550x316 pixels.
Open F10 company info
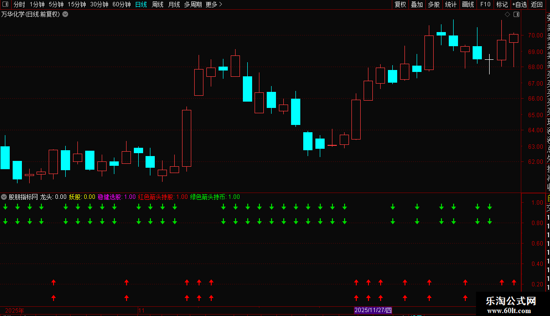tap(485, 4)
